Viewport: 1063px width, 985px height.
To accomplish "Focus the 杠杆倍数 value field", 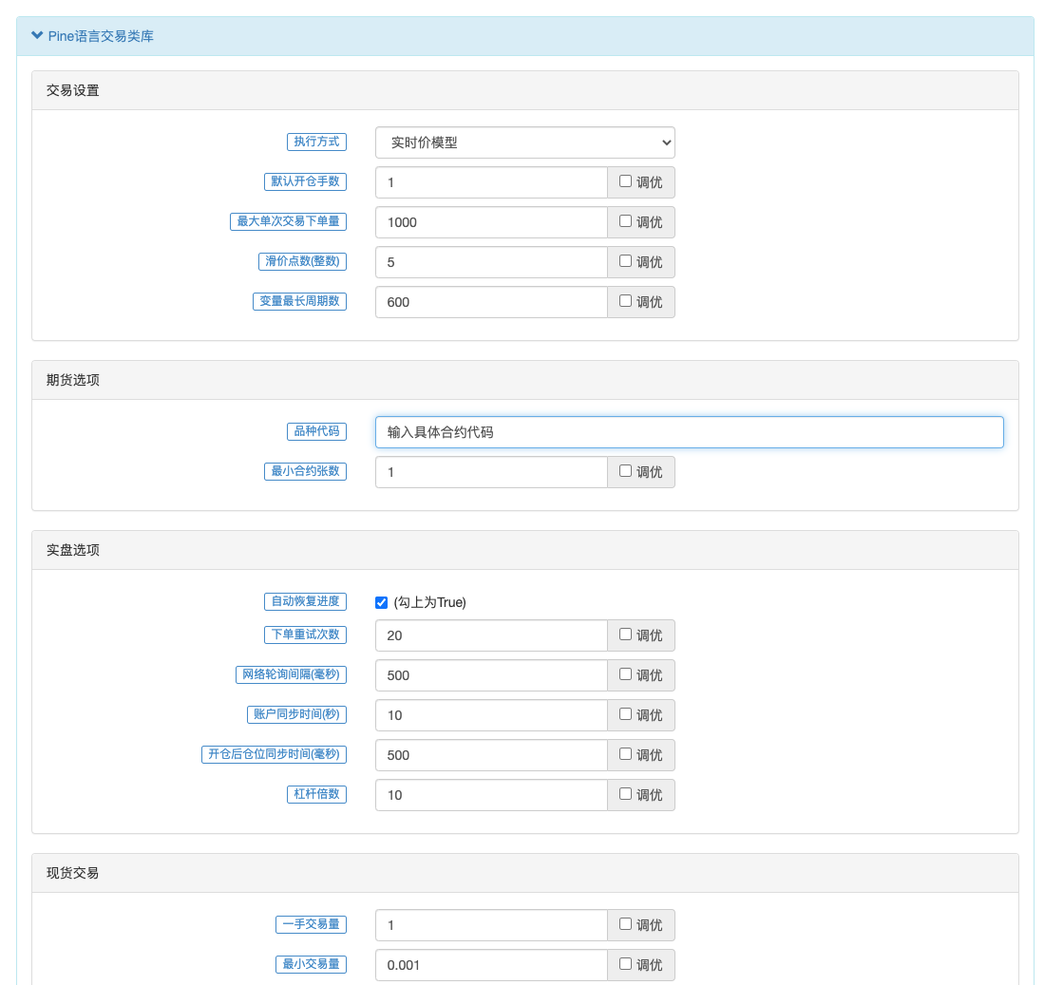I will (490, 795).
